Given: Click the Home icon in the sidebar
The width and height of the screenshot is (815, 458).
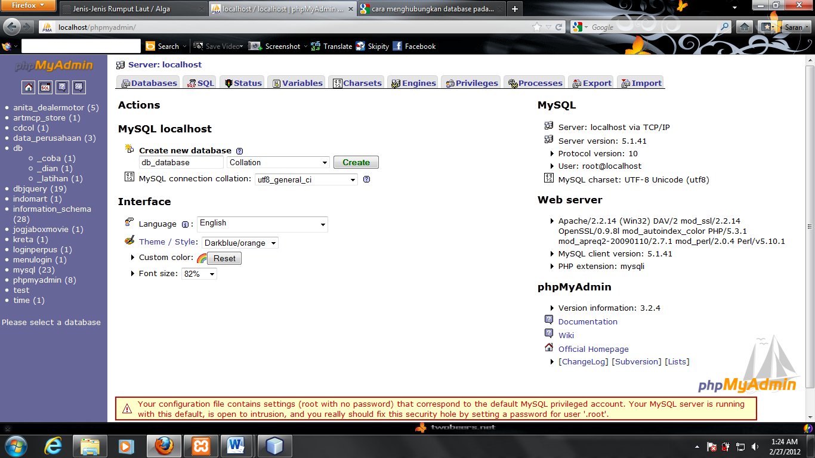Looking at the screenshot, I should (28, 87).
